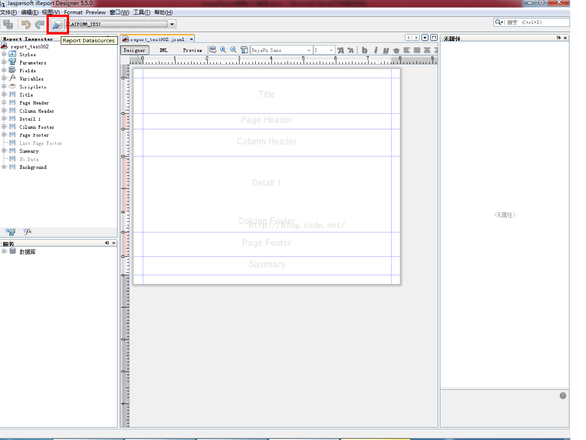Maximize the editor window icon
Image resolution: width=586 pixels, height=440 pixels.
[x=434, y=38]
